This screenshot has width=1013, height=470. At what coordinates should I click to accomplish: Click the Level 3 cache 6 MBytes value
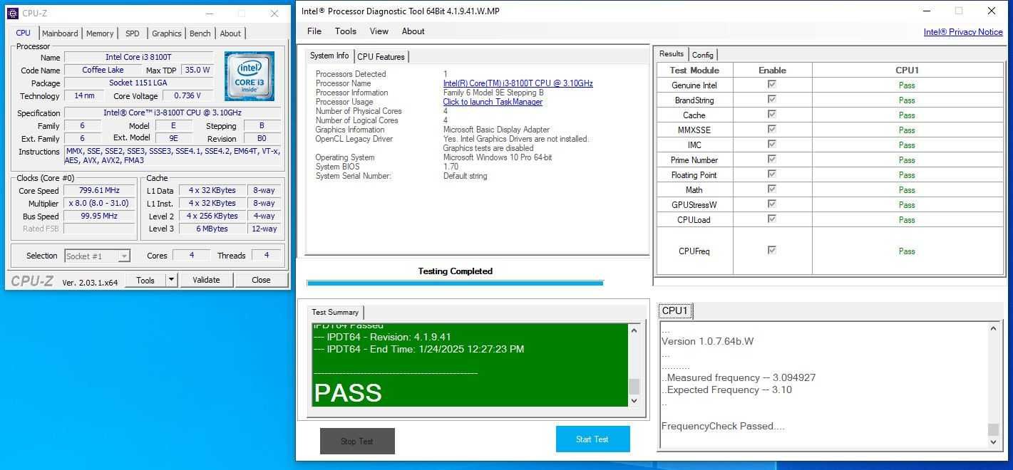212,229
